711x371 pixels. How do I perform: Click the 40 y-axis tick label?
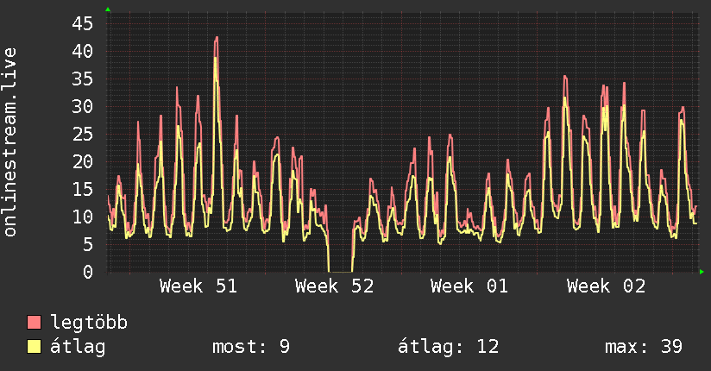coord(83,51)
